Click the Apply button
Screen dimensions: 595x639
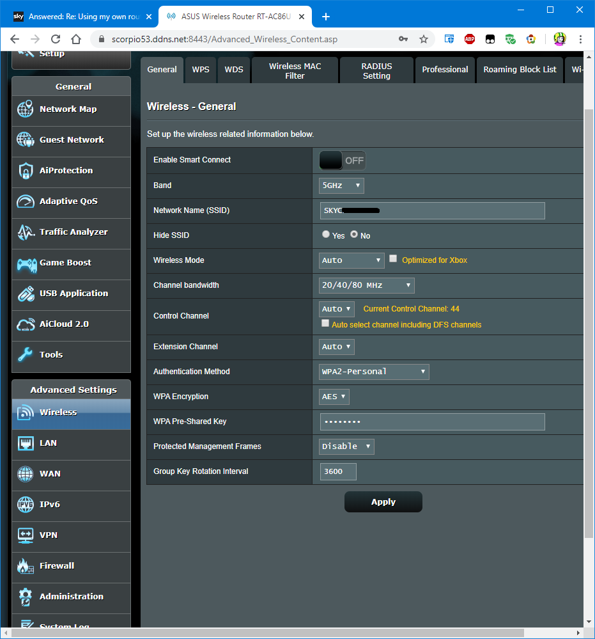coord(383,502)
